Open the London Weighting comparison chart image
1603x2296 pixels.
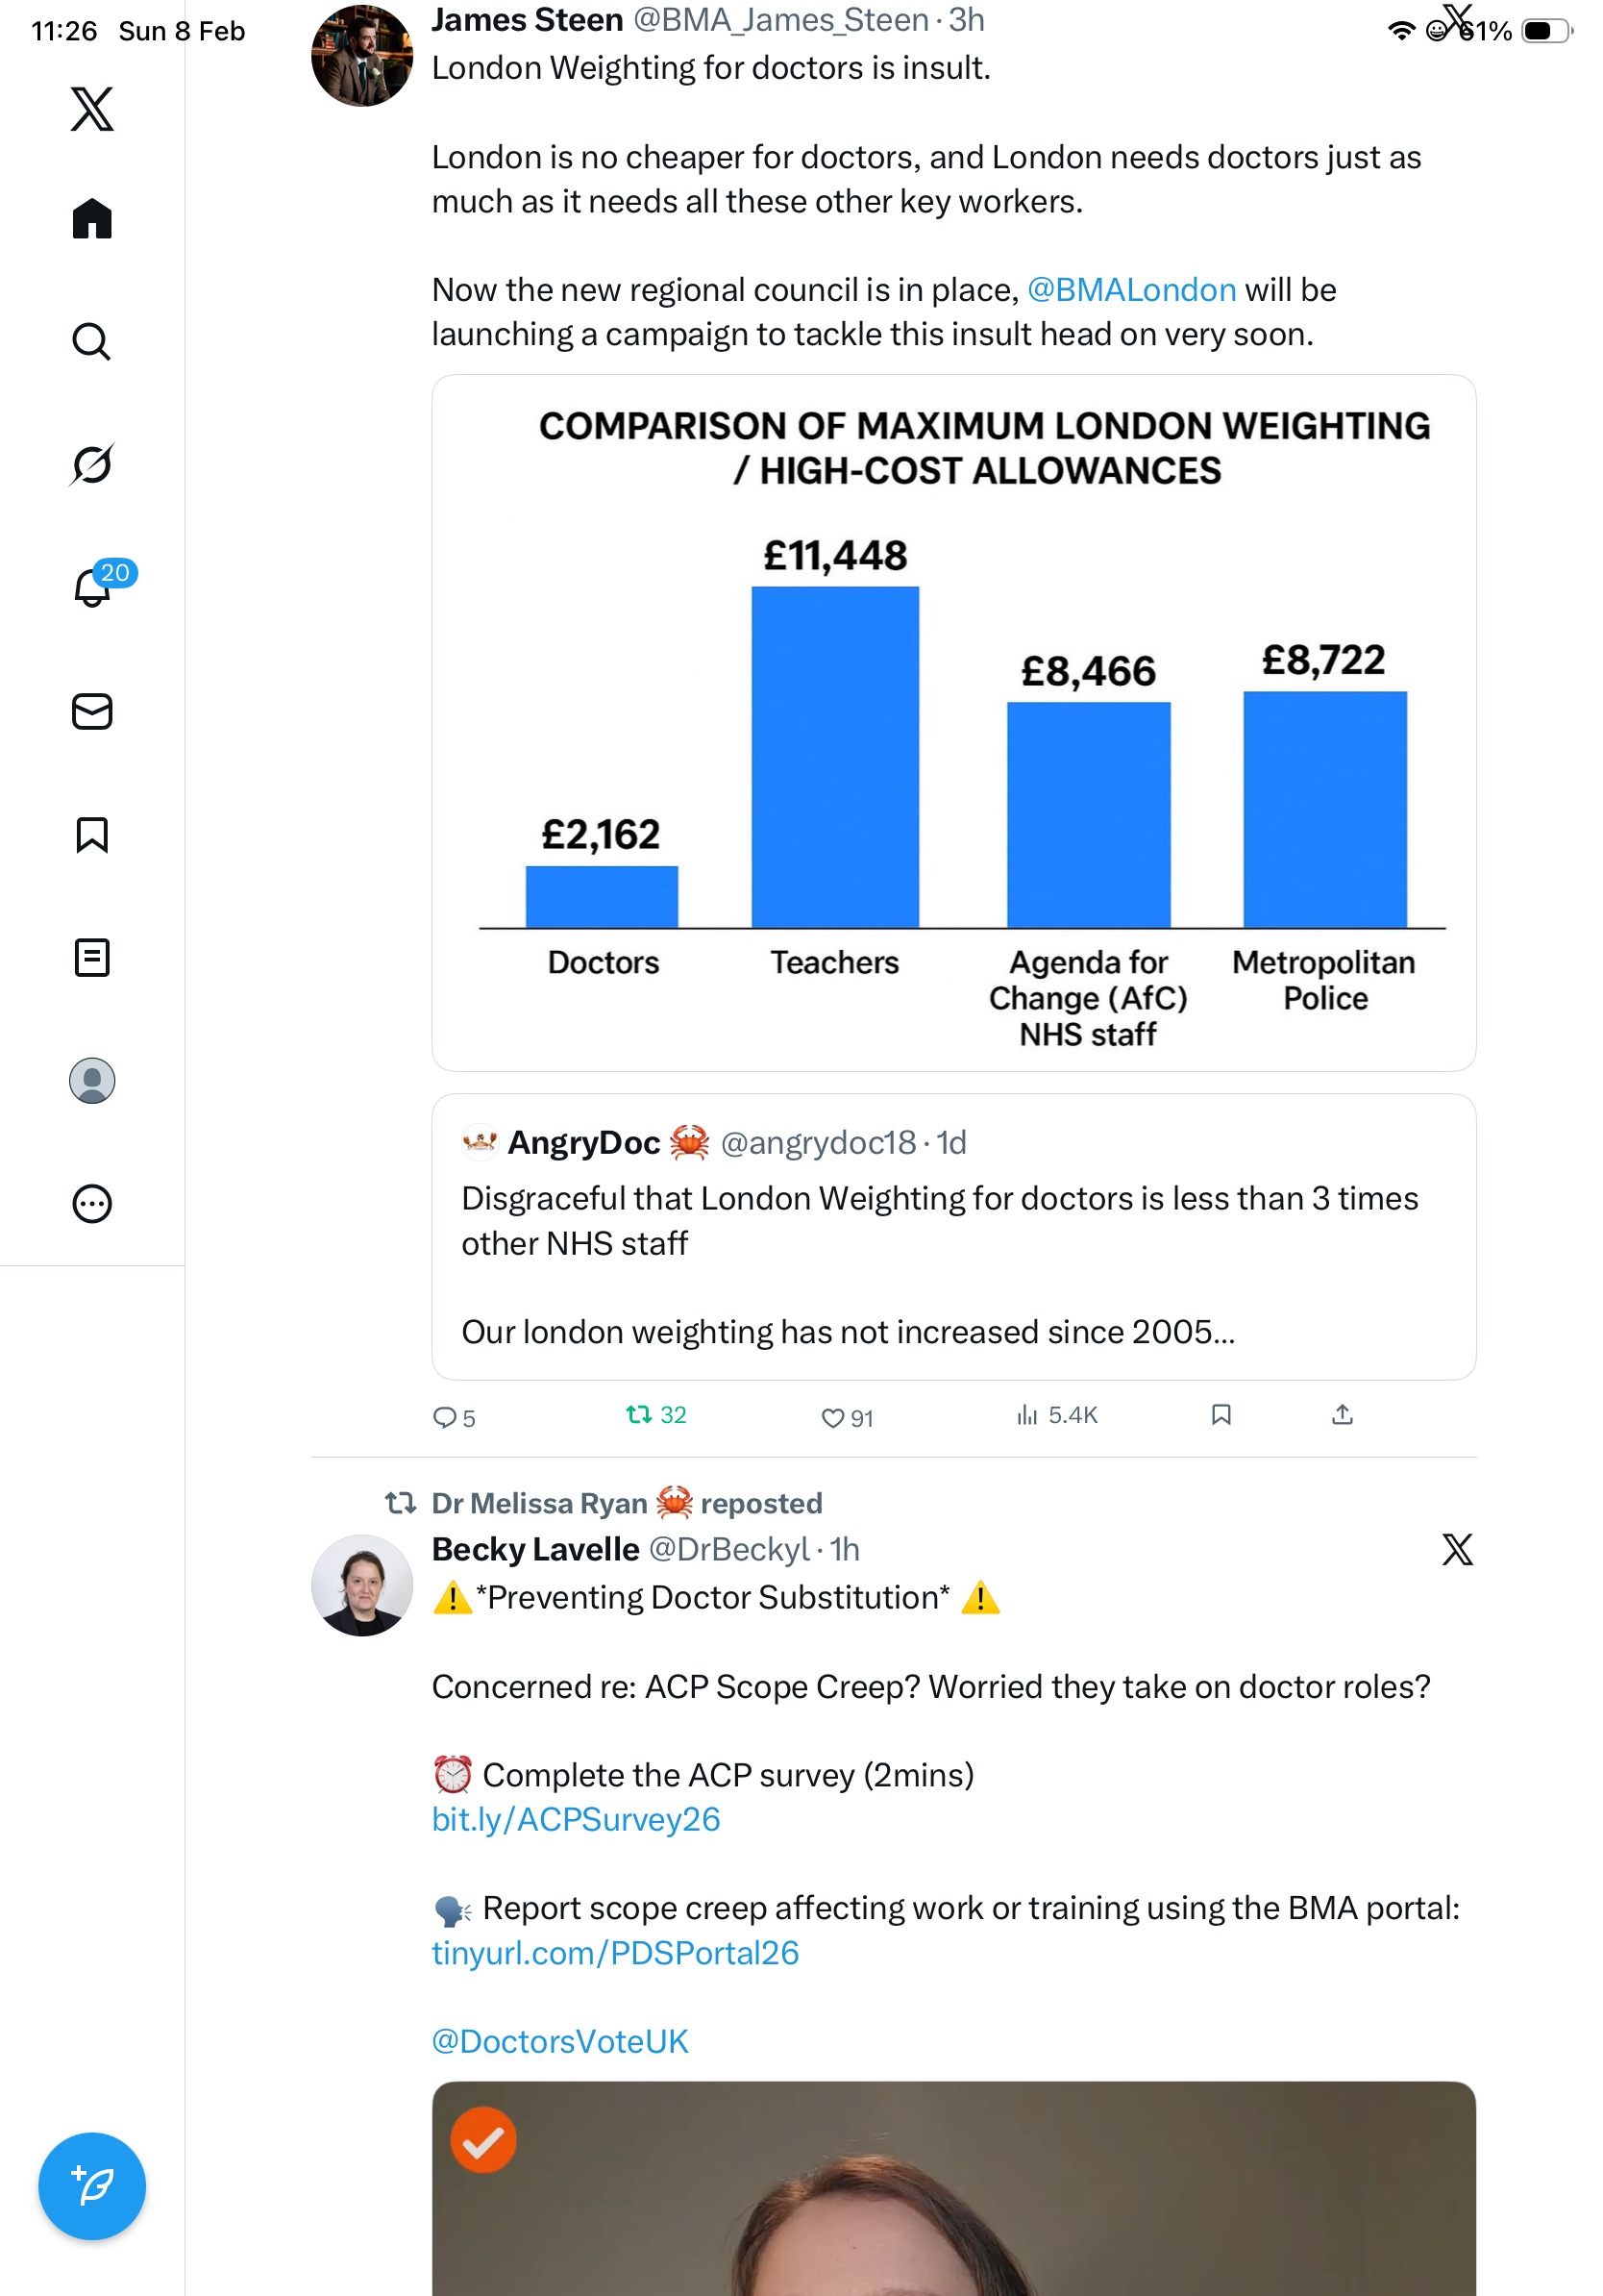tap(953, 723)
